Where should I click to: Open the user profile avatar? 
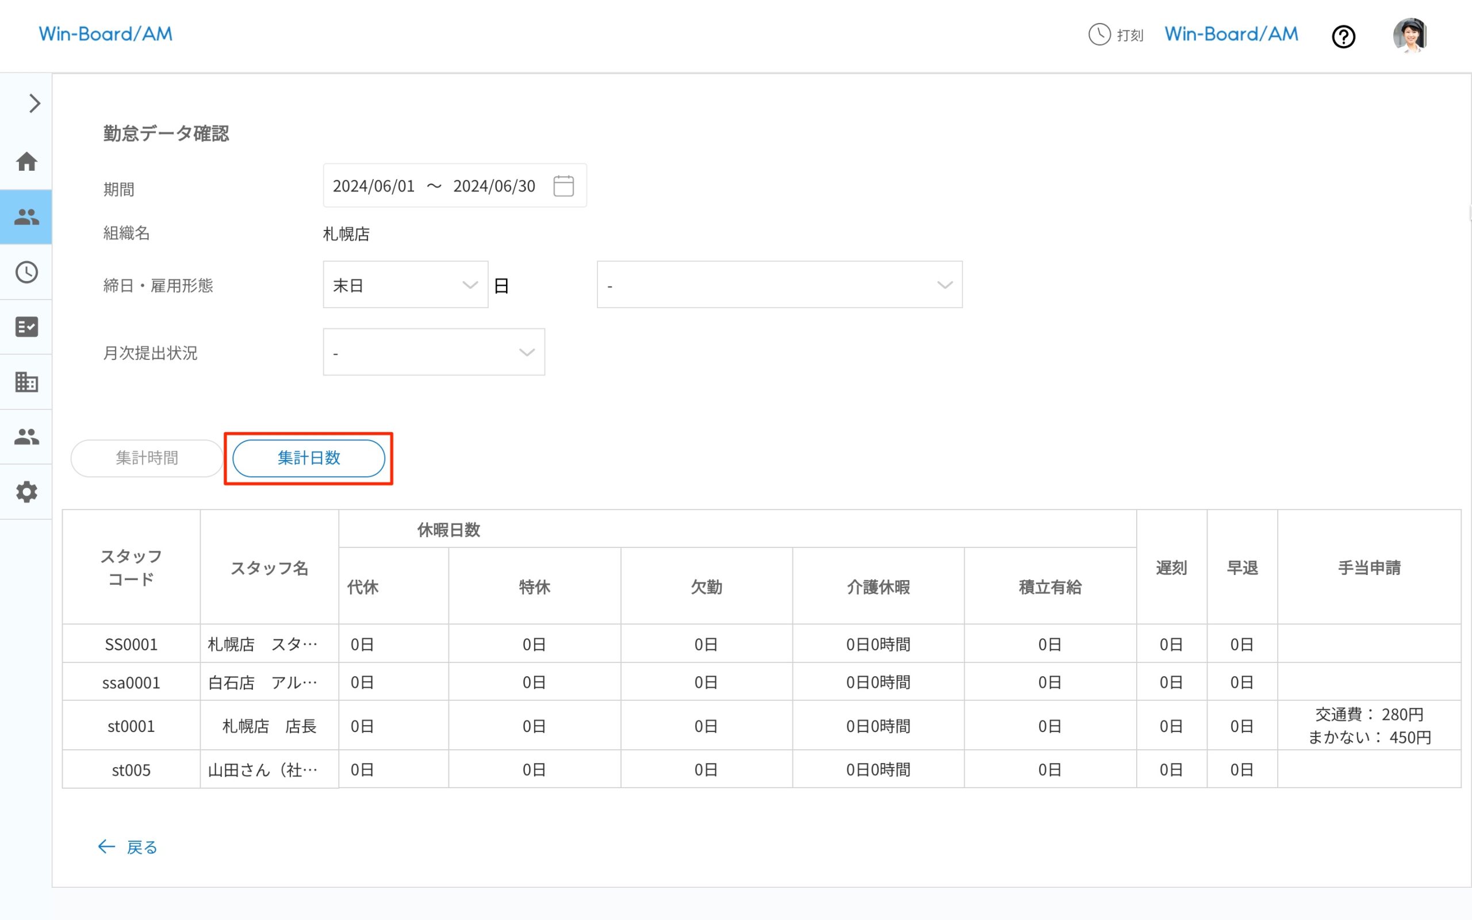tap(1410, 35)
